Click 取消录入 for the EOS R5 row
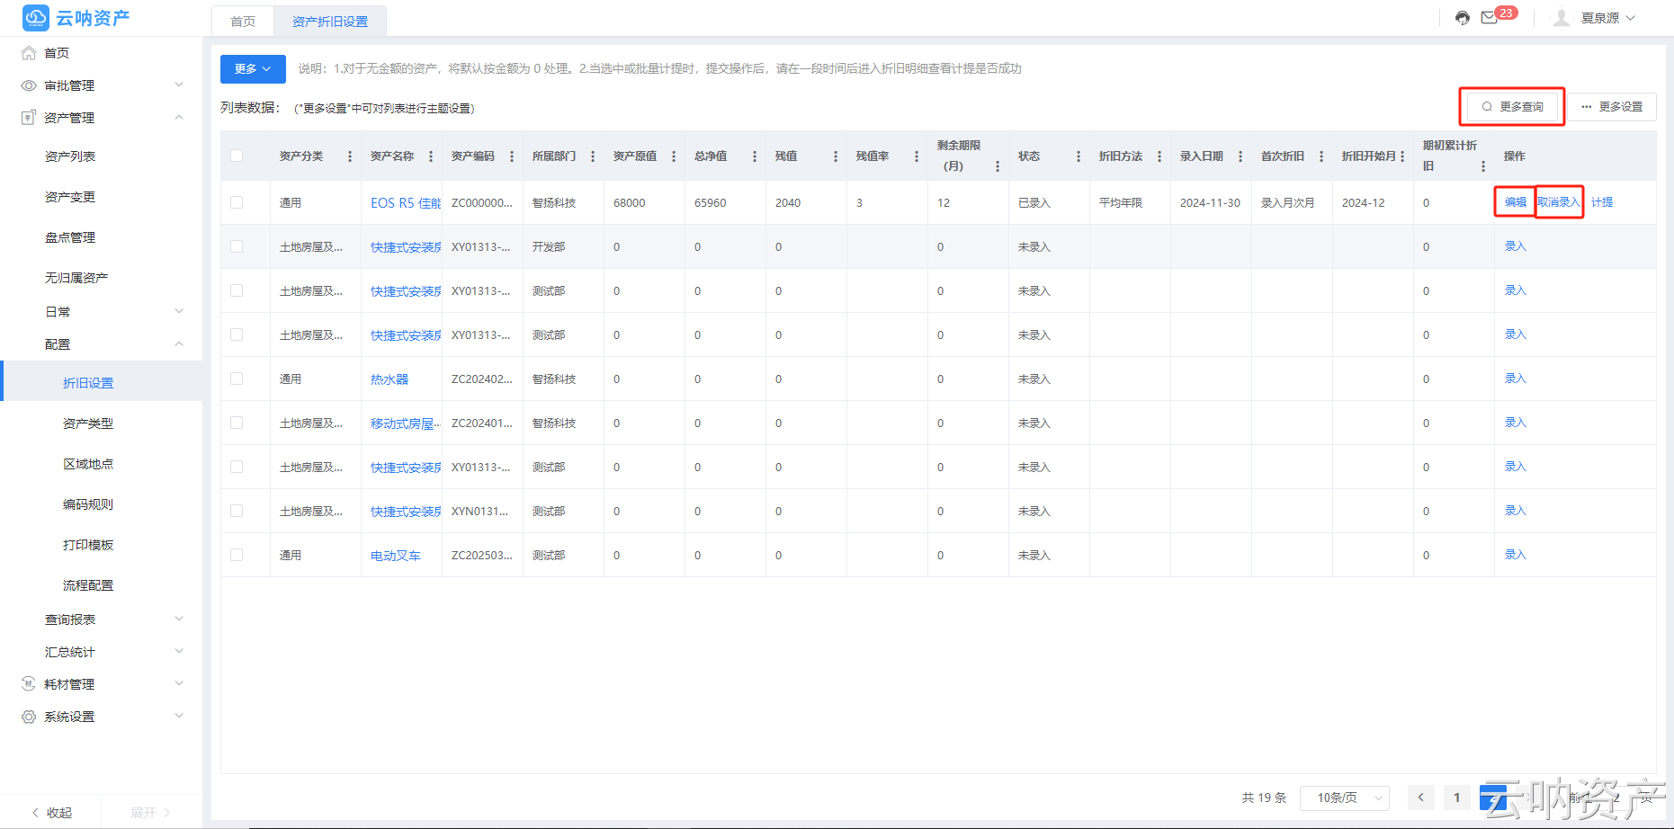1674x829 pixels. [1559, 202]
